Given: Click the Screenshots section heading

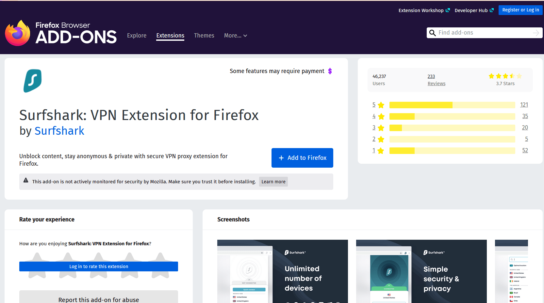Looking at the screenshot, I should (x=233, y=220).
